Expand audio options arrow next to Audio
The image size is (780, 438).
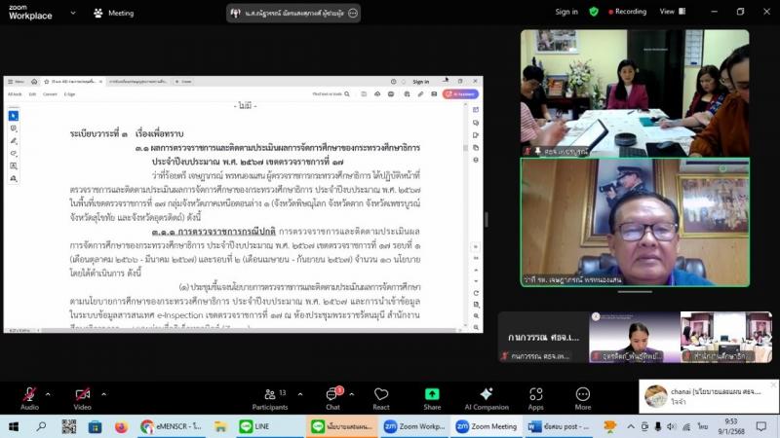click(48, 394)
